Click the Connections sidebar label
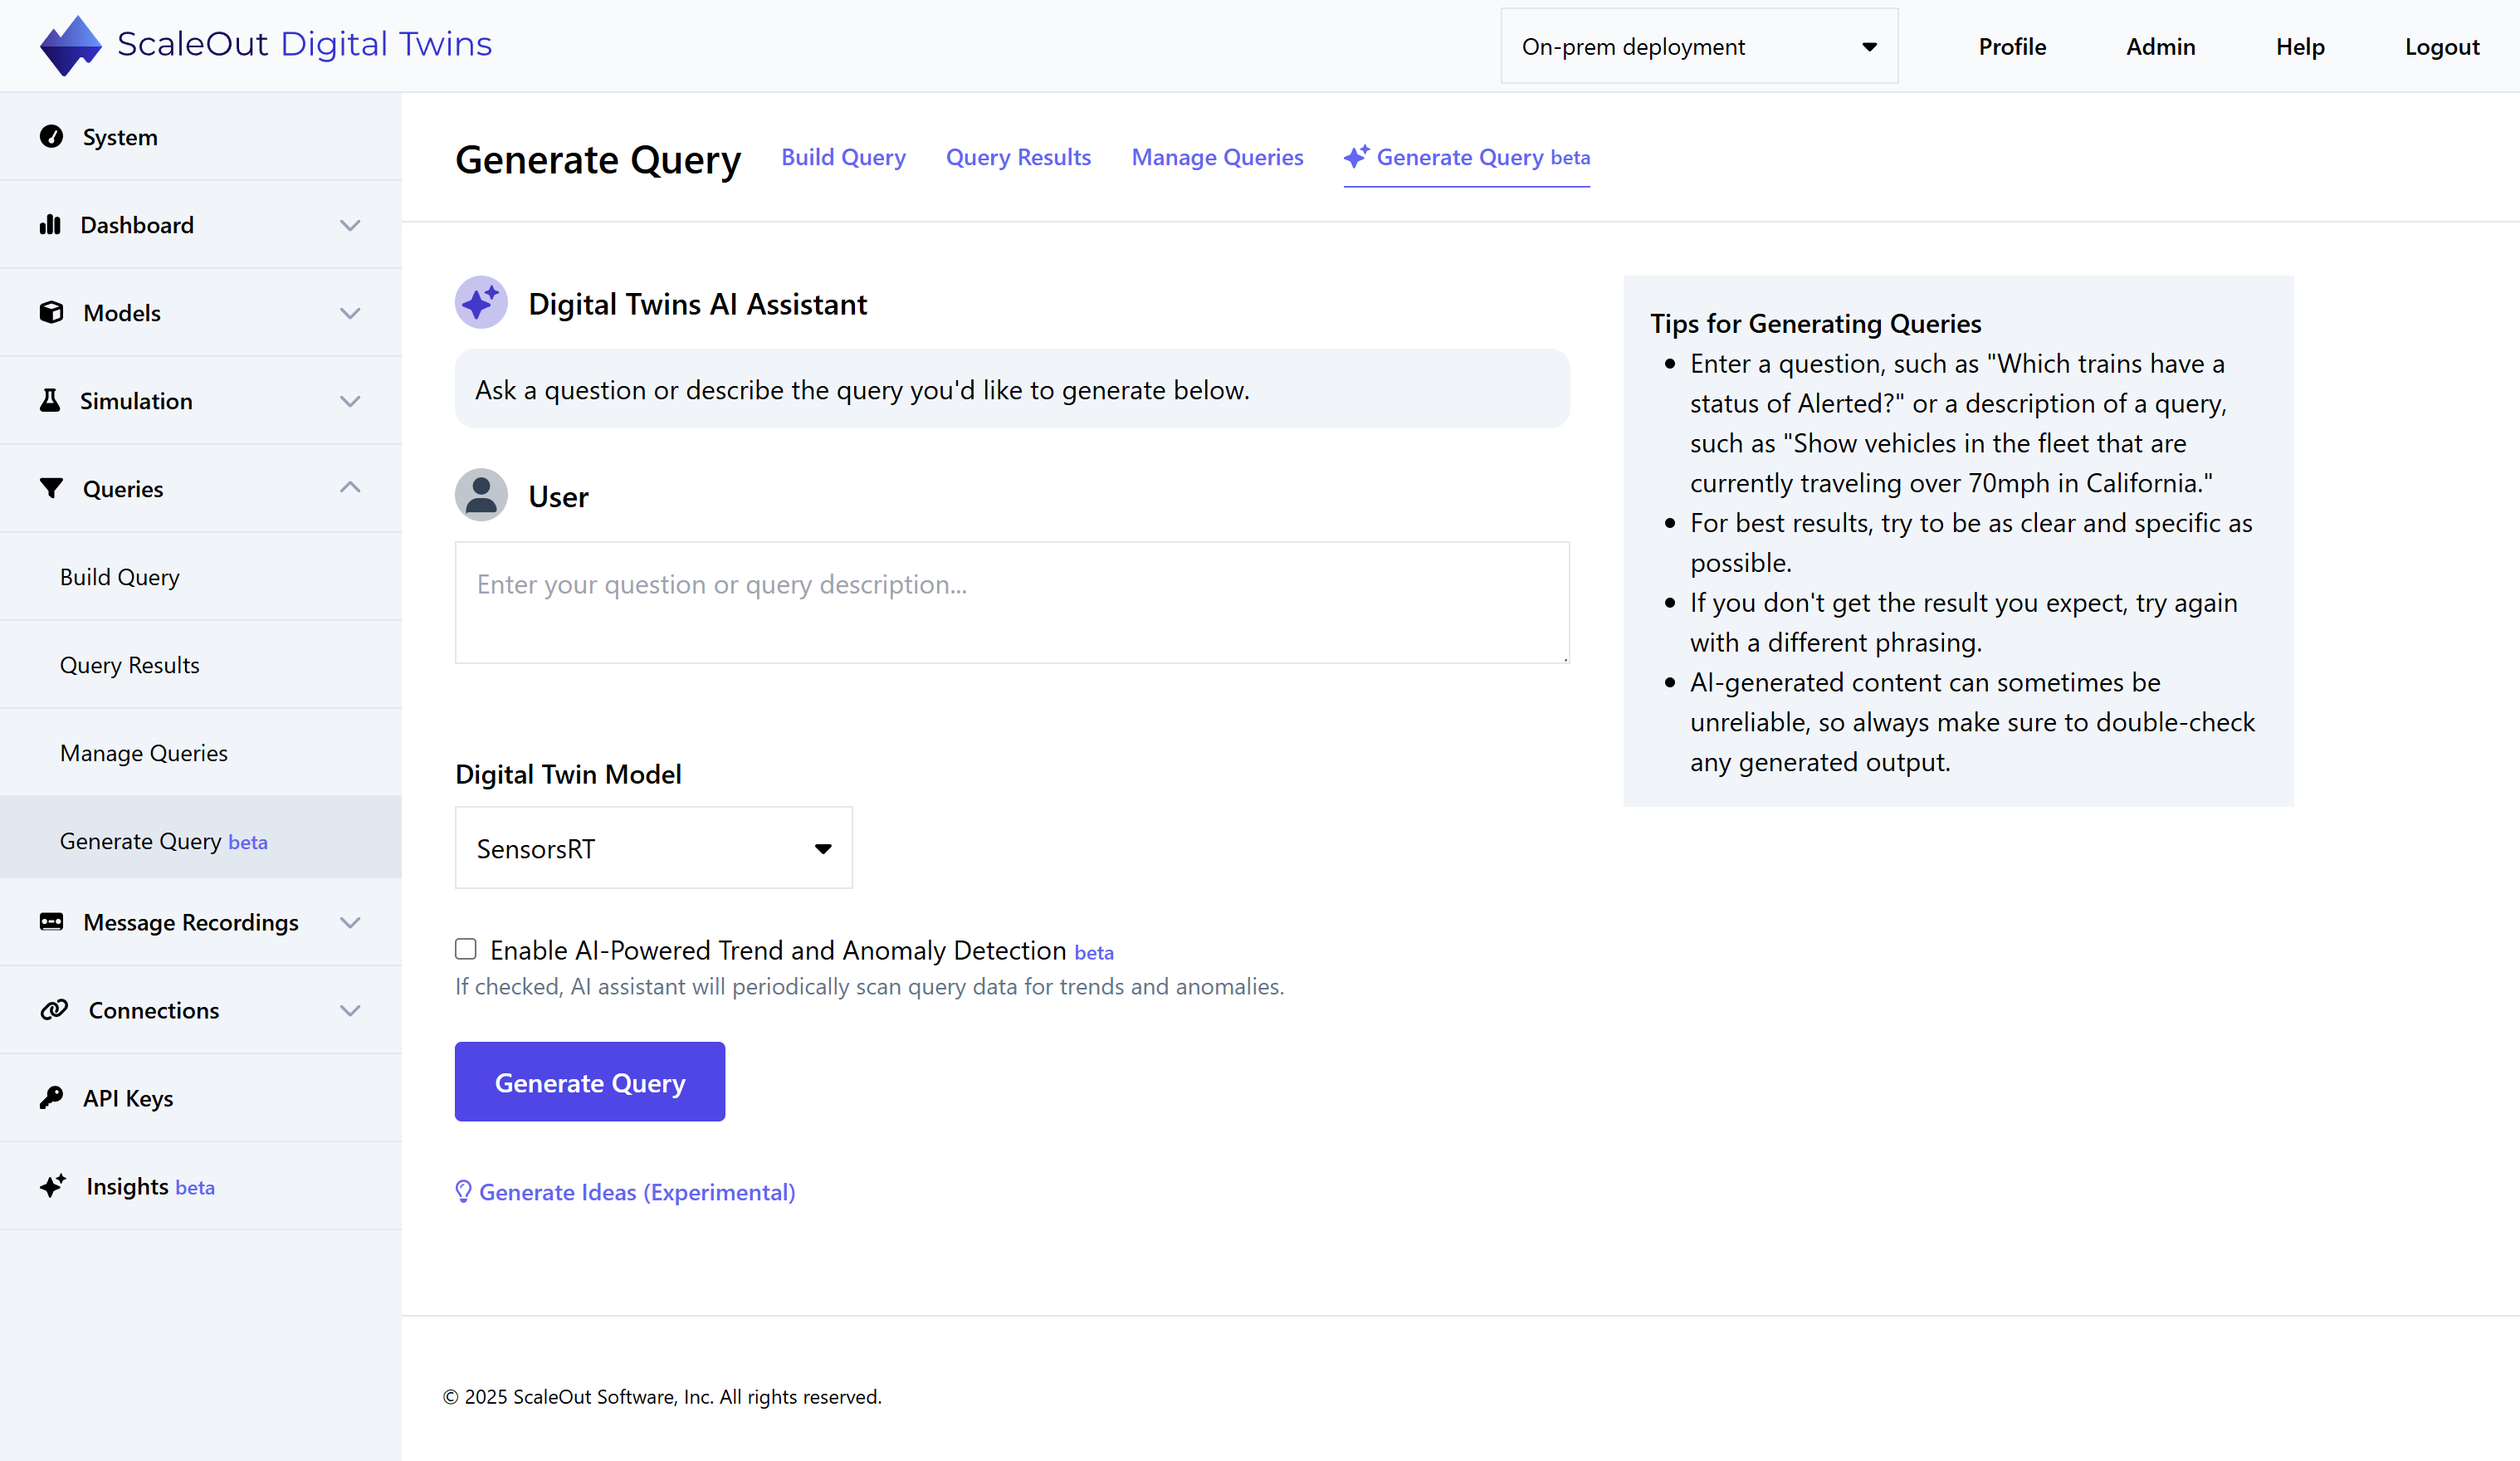2520x1461 pixels. (154, 1010)
